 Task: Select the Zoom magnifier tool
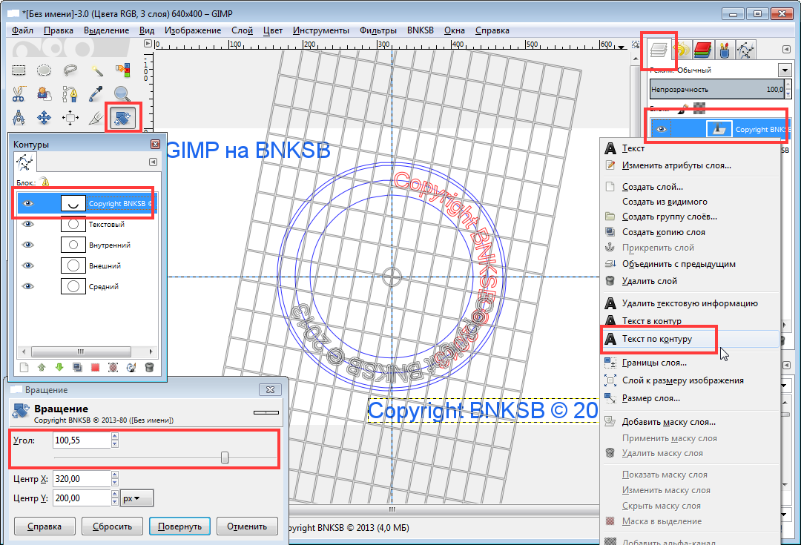coord(122,94)
